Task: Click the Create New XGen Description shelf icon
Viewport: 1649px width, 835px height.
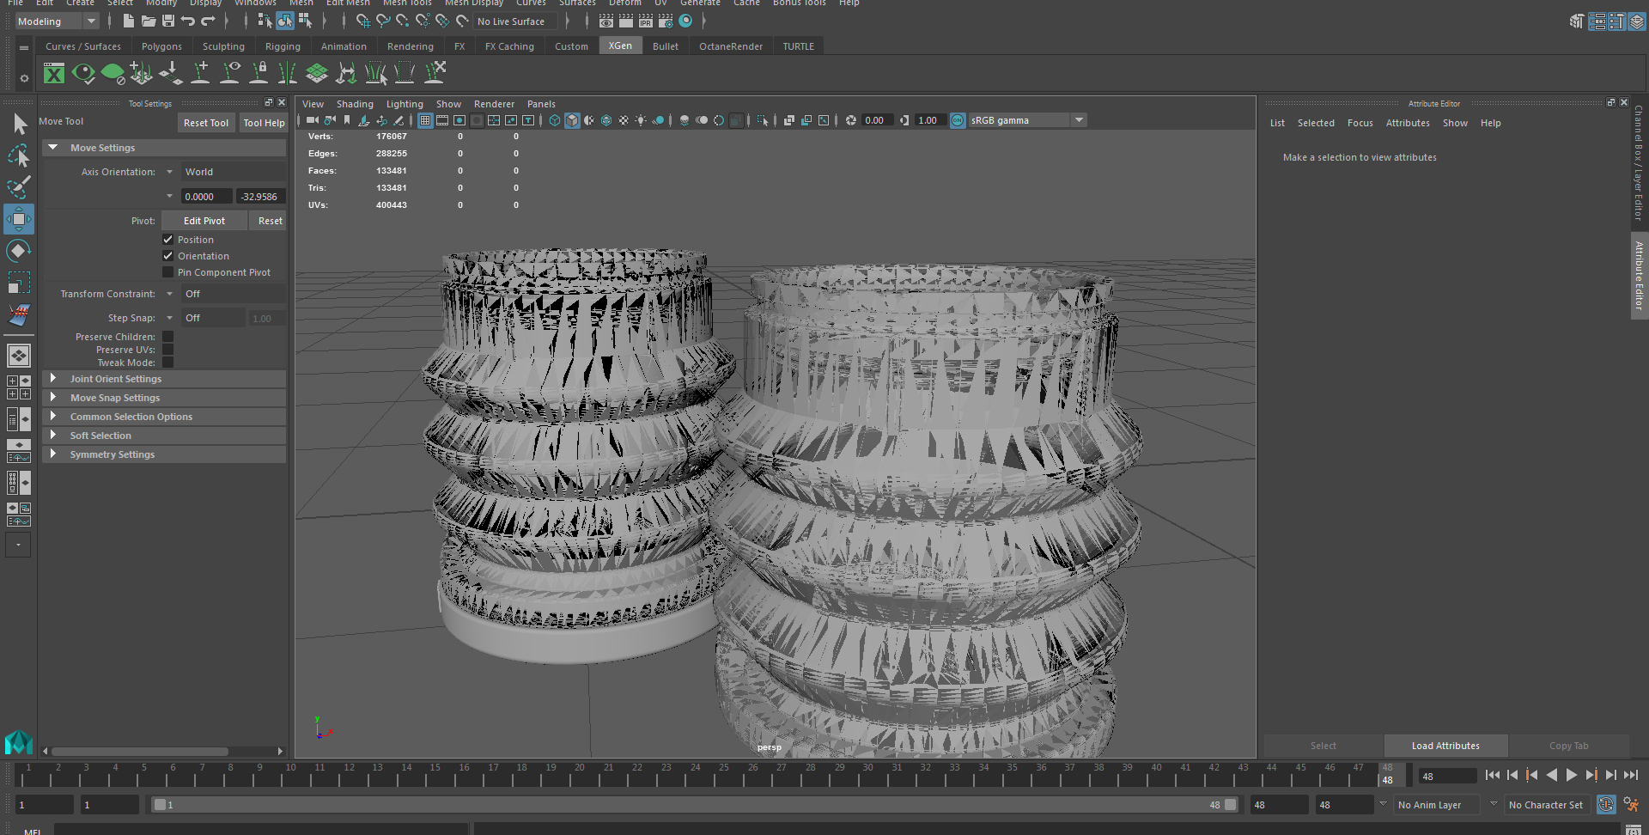Action: tap(142, 74)
